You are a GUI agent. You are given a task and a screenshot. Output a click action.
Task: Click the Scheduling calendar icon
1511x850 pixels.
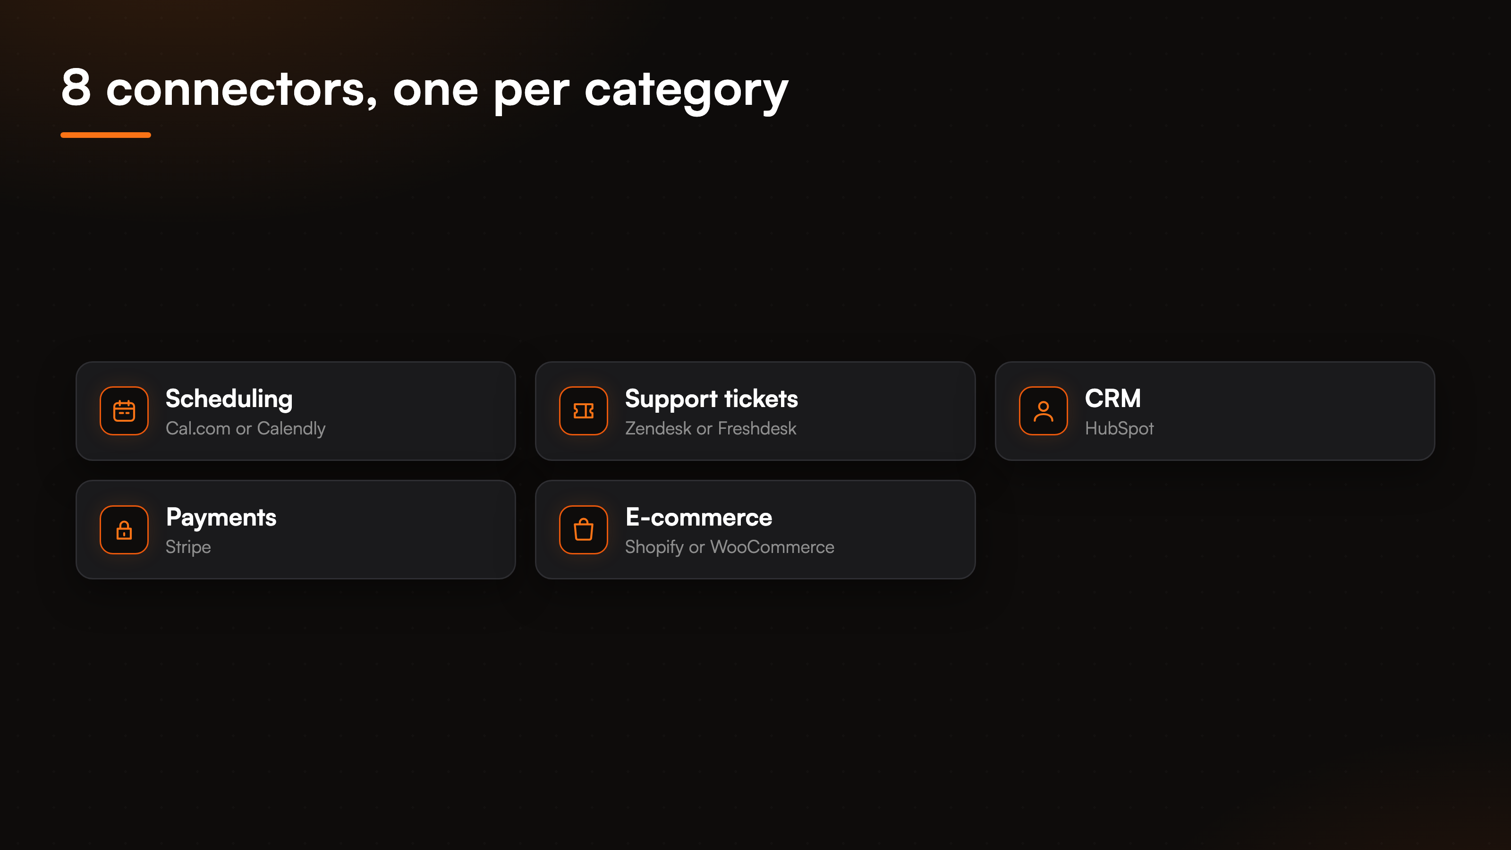click(124, 411)
